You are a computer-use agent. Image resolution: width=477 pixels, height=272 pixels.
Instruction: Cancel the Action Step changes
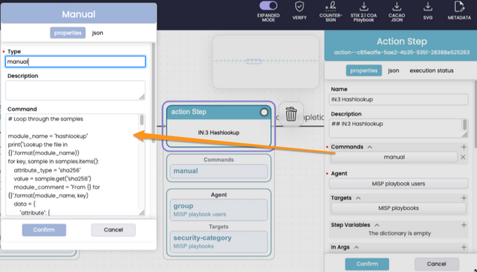coord(436,264)
